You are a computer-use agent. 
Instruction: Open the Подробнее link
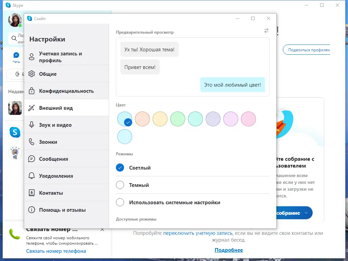pyautogui.click(x=229, y=250)
